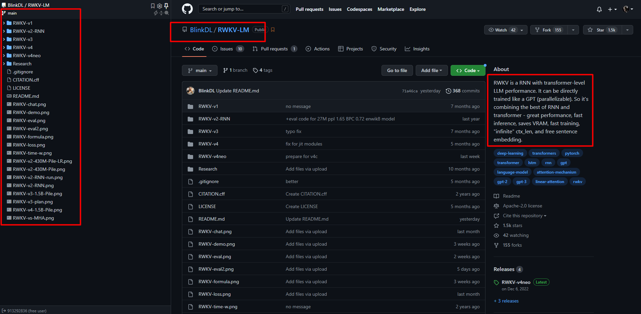
Task: Open the plus create-new dropdown
Action: coord(612,9)
